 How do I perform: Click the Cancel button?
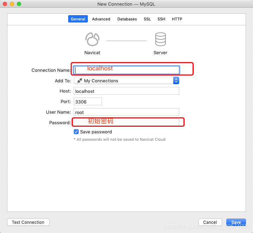tap(210, 222)
